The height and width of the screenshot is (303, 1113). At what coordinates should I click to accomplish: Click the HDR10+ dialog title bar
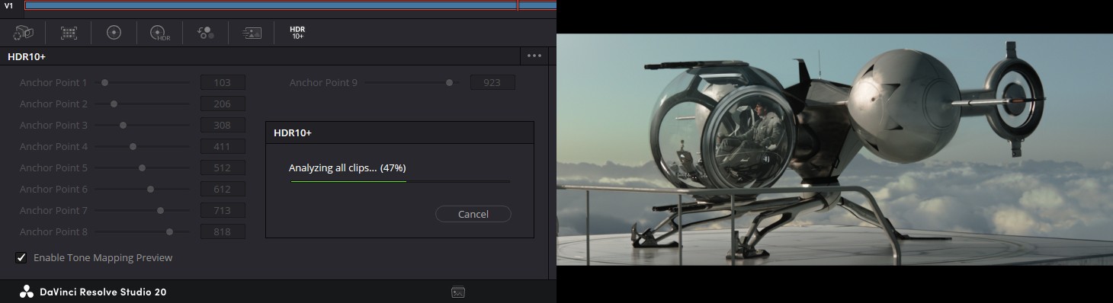click(399, 132)
